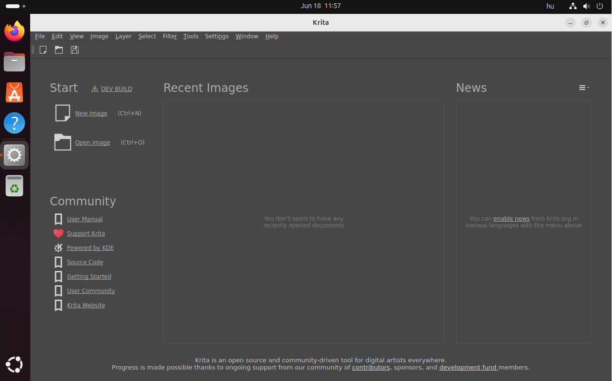Viewport: 612px width, 381px height.
Task: Click the toolbar drag handle grip
Action: click(33, 50)
